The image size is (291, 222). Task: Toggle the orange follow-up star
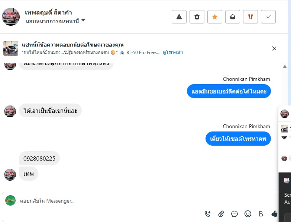215,17
